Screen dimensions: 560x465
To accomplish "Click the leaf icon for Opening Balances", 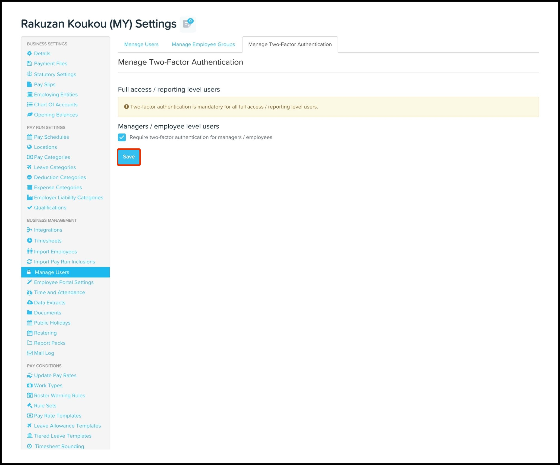I will coord(30,114).
